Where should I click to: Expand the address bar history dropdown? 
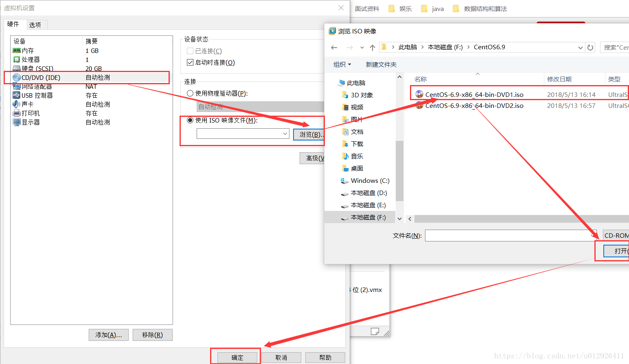tap(581, 48)
